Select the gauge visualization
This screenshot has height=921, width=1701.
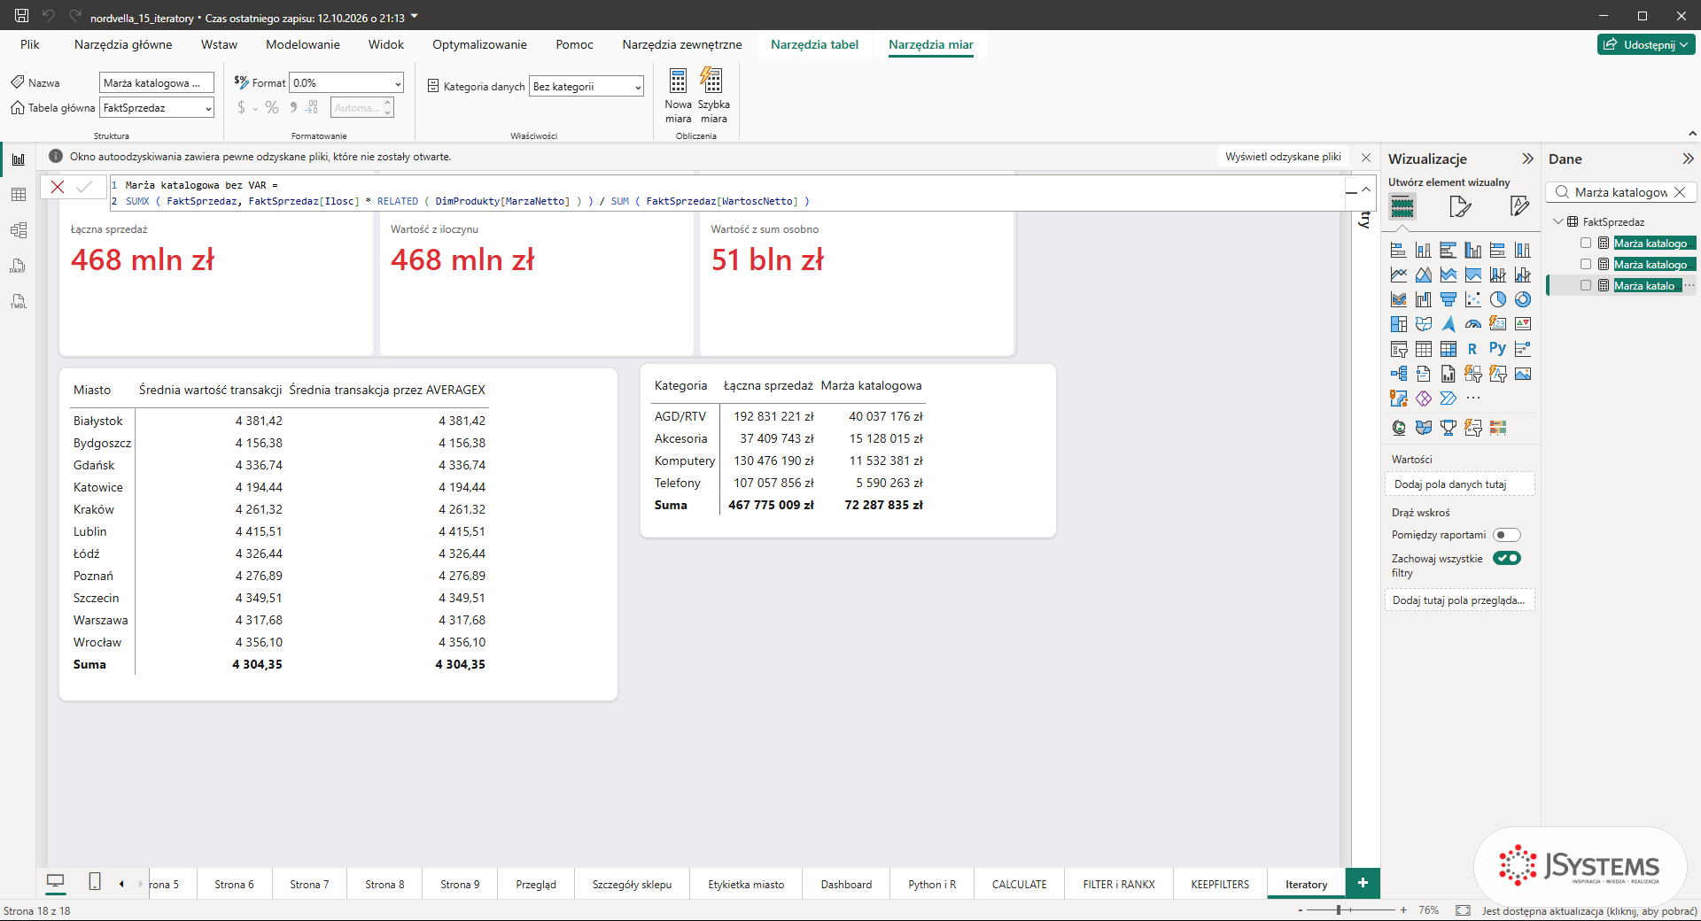1472,324
